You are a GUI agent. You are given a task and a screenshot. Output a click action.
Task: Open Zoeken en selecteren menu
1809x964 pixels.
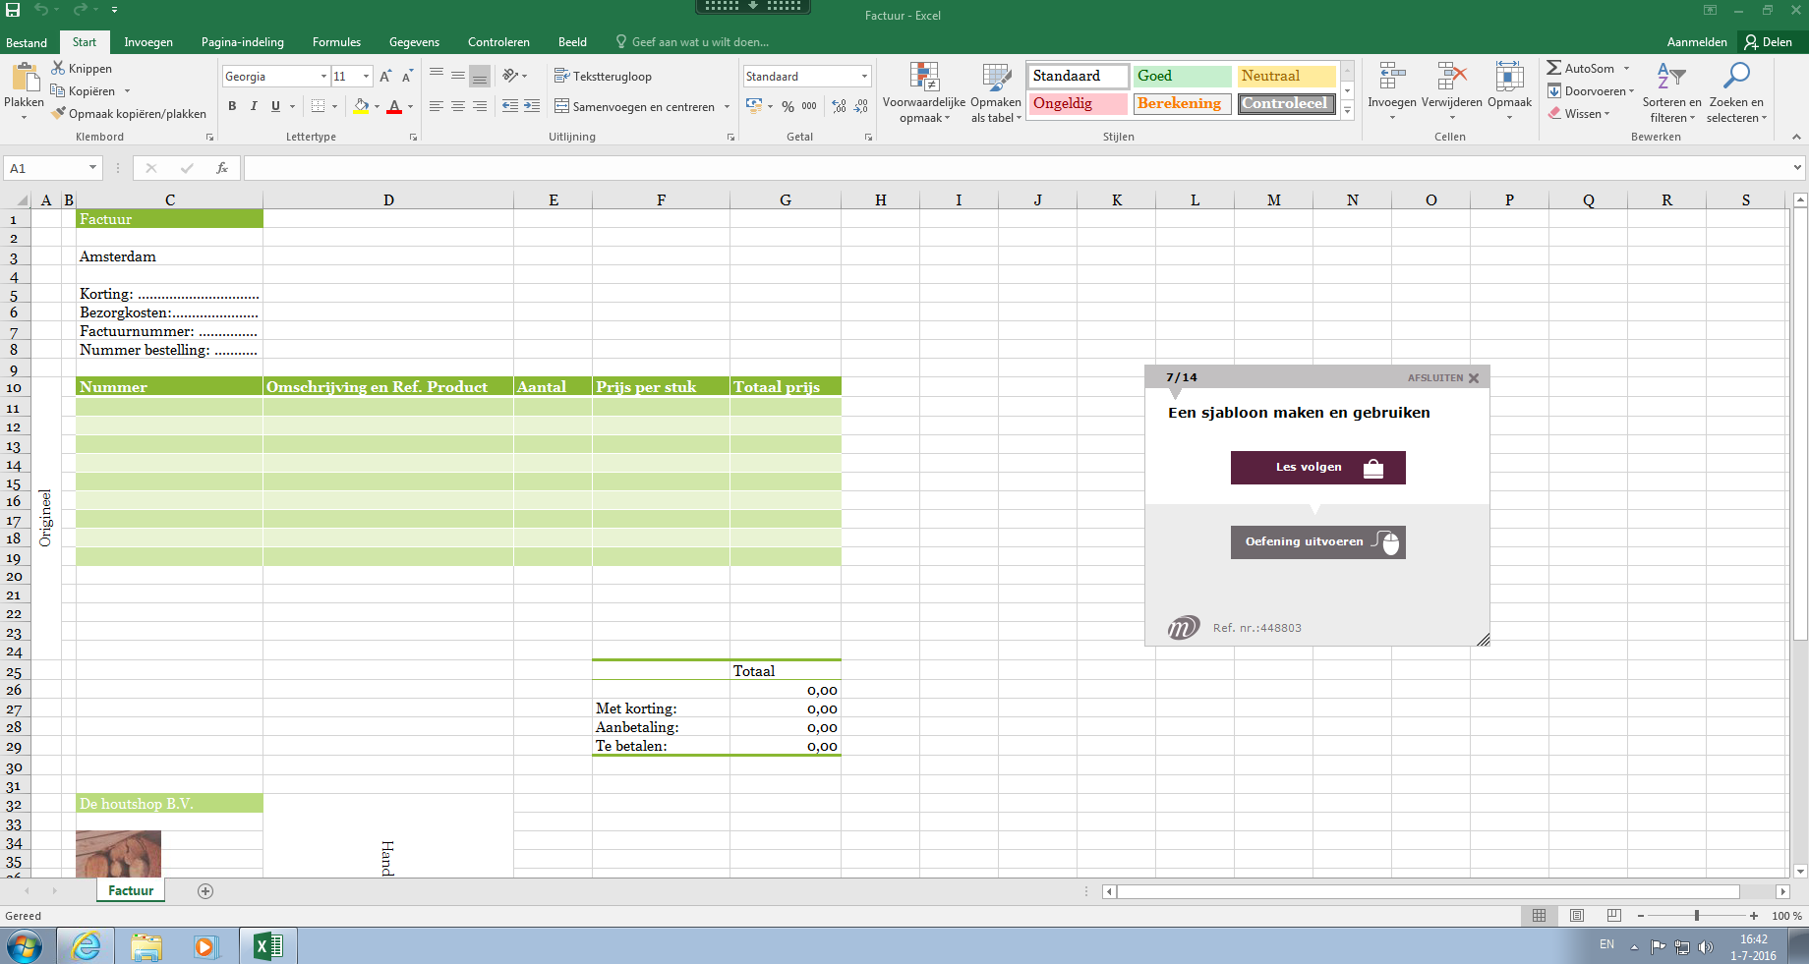[1736, 92]
